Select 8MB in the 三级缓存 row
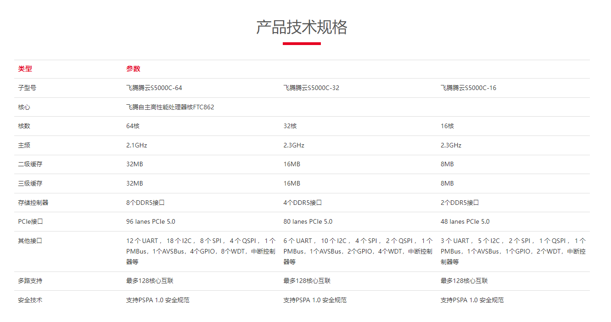 (x=447, y=183)
